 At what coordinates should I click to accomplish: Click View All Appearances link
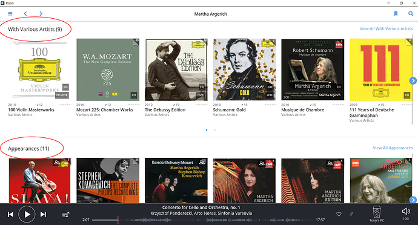[393, 148]
